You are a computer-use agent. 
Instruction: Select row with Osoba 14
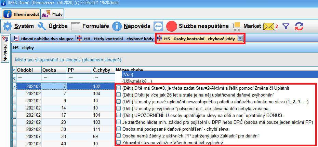[64, 108]
